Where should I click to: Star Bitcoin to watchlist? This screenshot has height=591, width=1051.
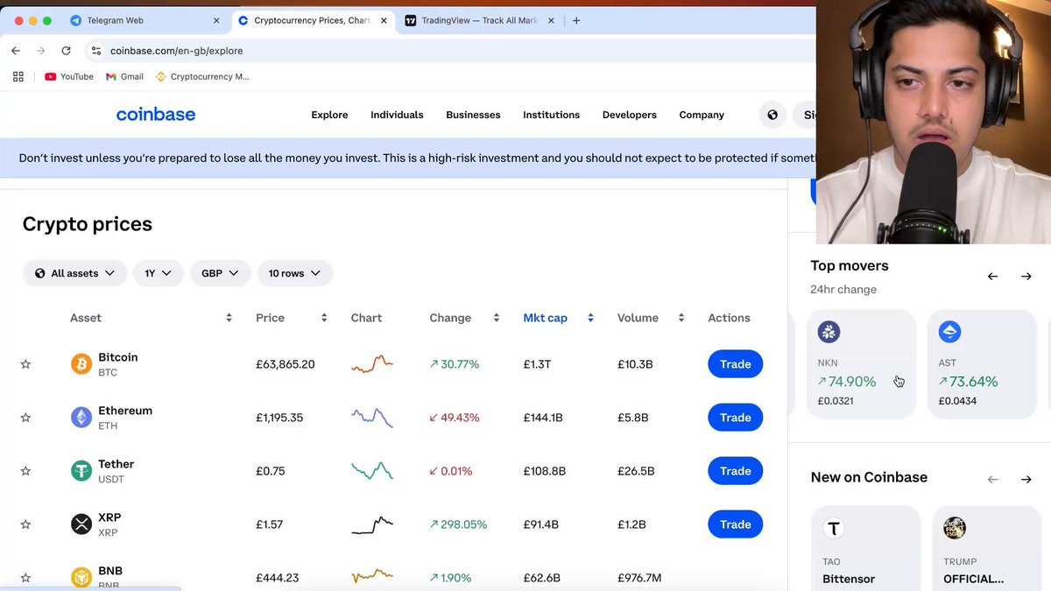coord(25,364)
